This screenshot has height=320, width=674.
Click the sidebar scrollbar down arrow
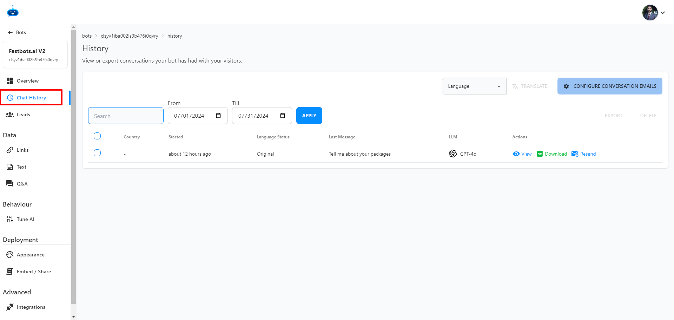(73, 316)
